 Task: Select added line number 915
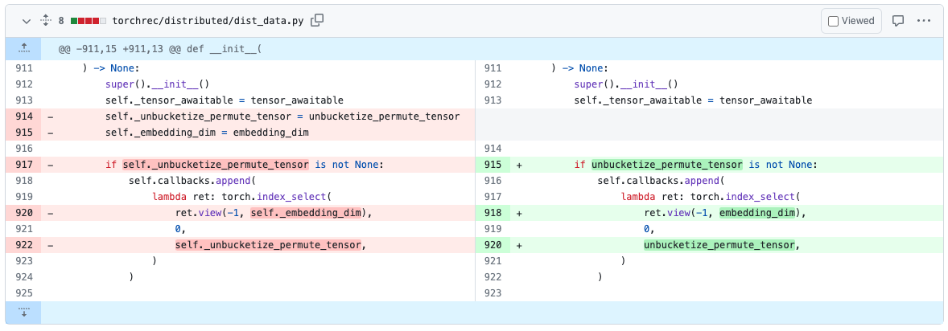(493, 165)
